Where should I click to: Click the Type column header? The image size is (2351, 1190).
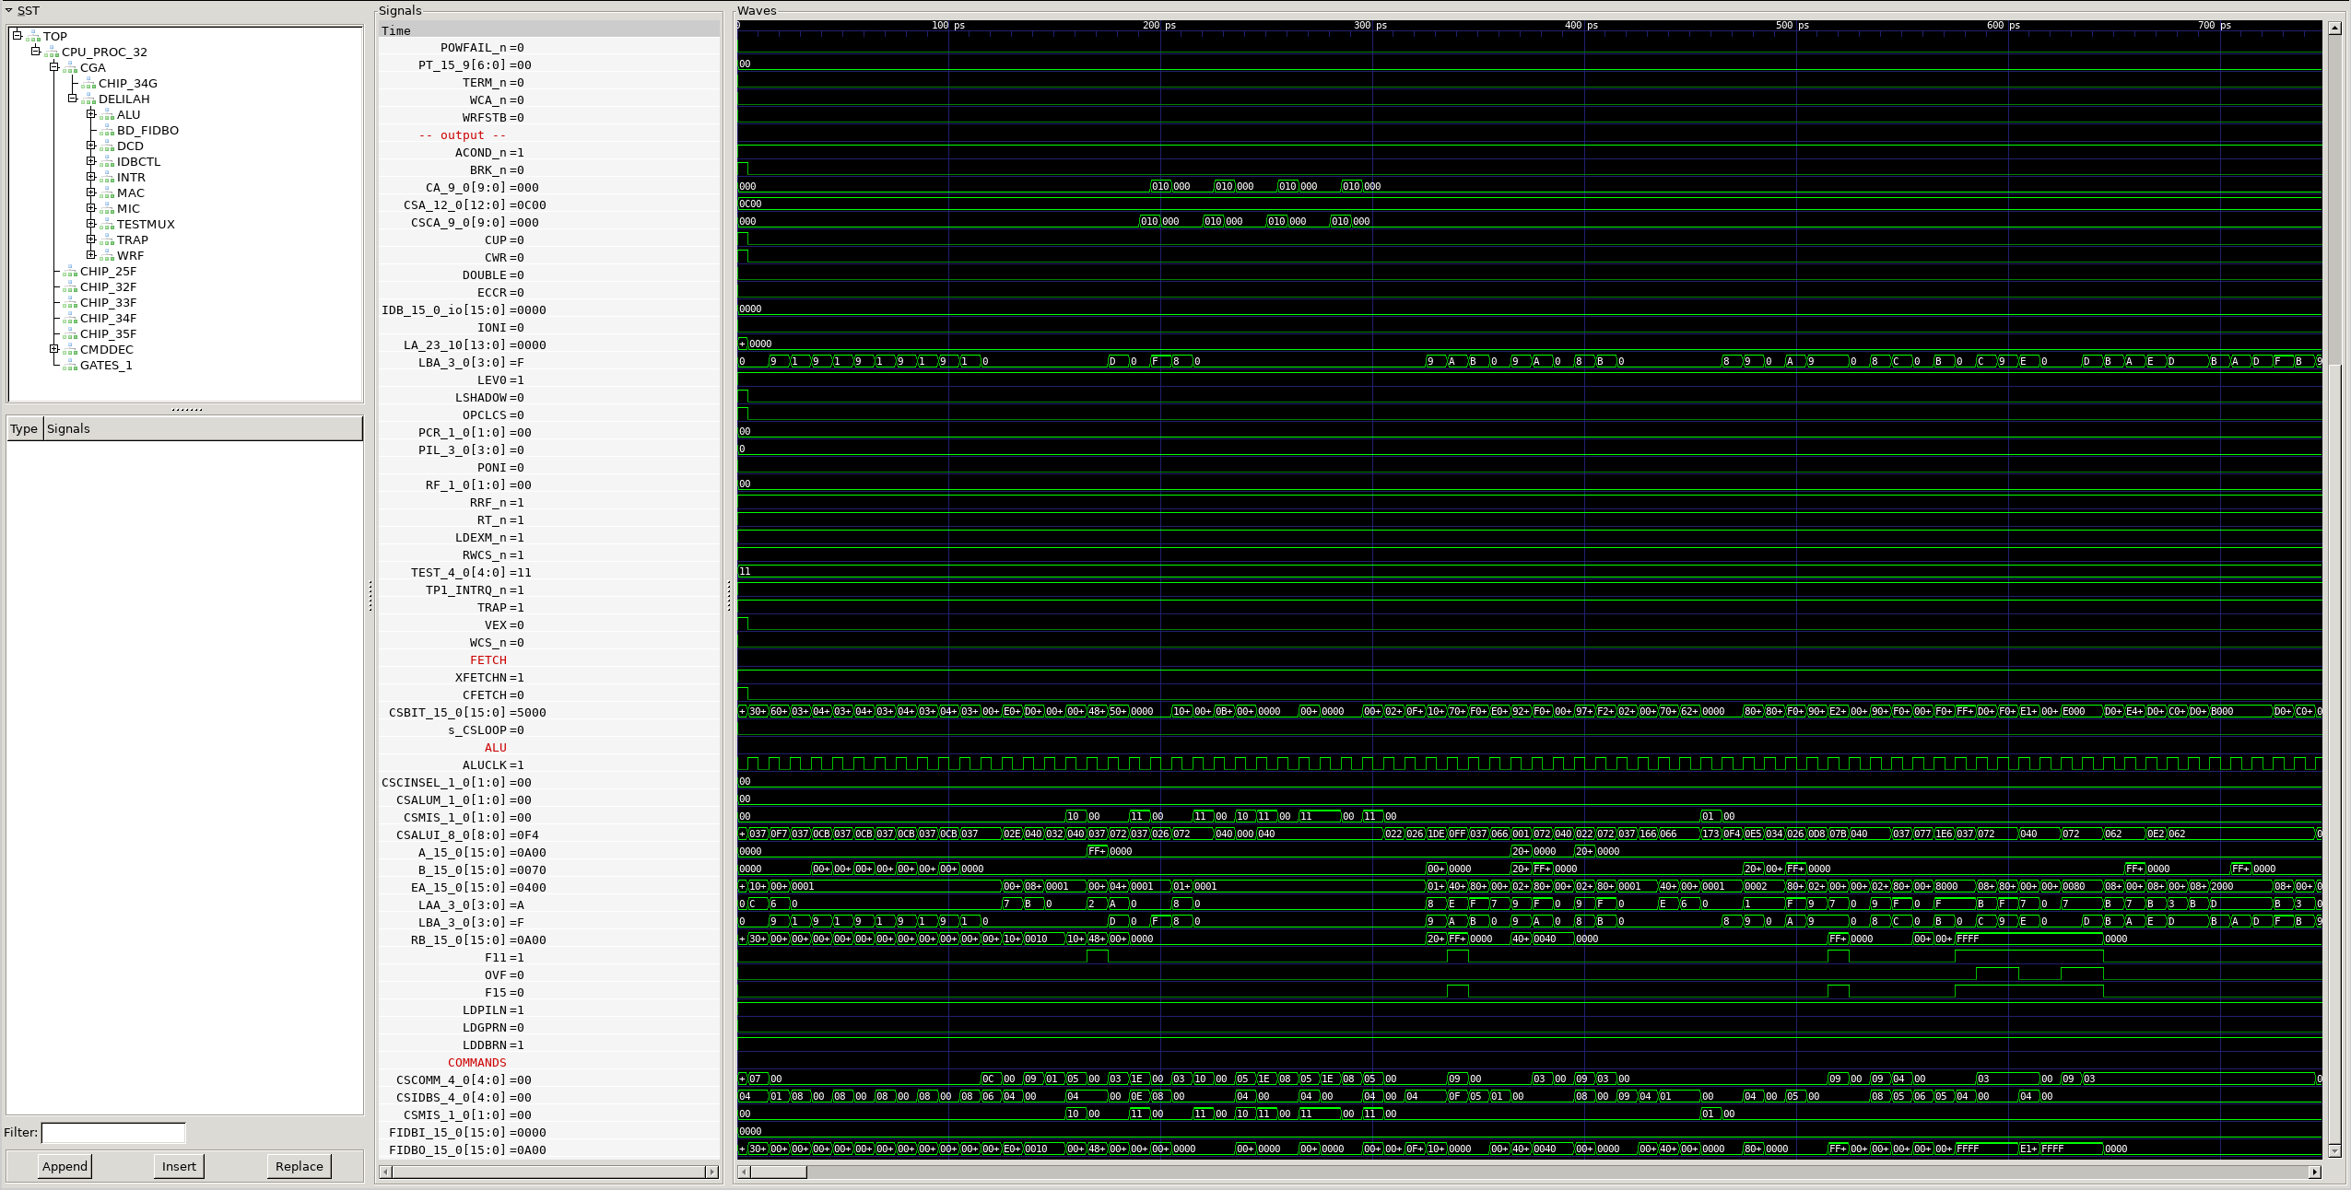(24, 429)
